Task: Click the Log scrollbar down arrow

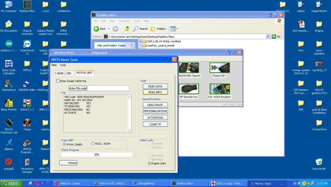Action: pyautogui.click(x=129, y=130)
